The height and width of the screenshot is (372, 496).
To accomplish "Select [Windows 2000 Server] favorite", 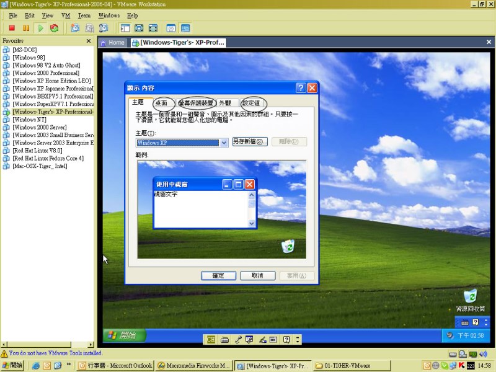I will [39, 127].
